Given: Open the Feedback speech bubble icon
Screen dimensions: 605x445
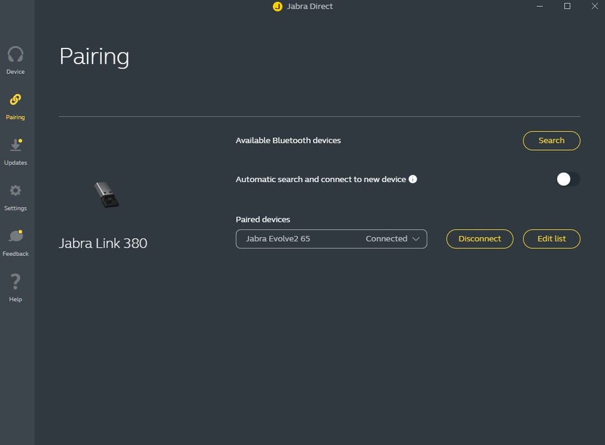Looking at the screenshot, I should [16, 236].
